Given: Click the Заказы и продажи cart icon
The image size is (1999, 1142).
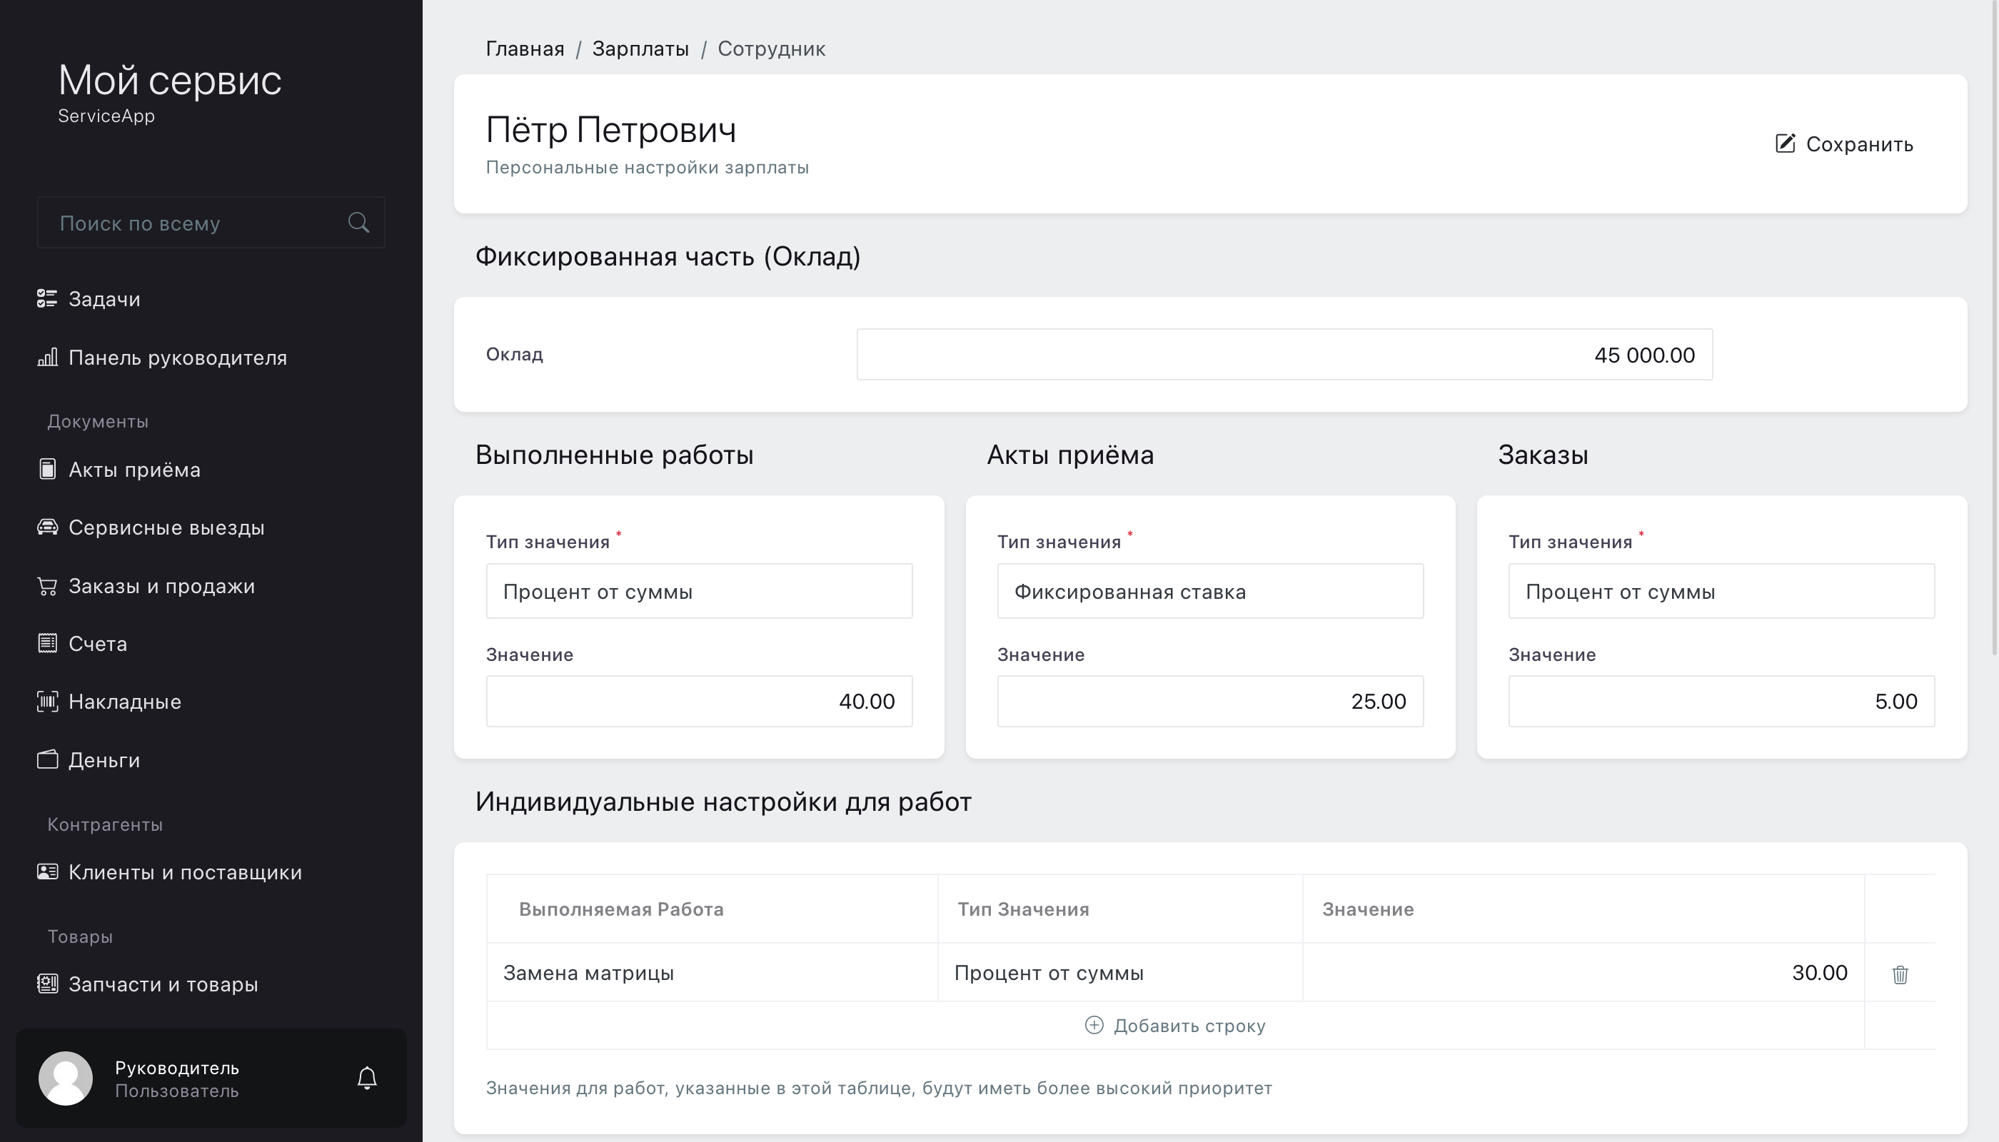Looking at the screenshot, I should point(47,586).
